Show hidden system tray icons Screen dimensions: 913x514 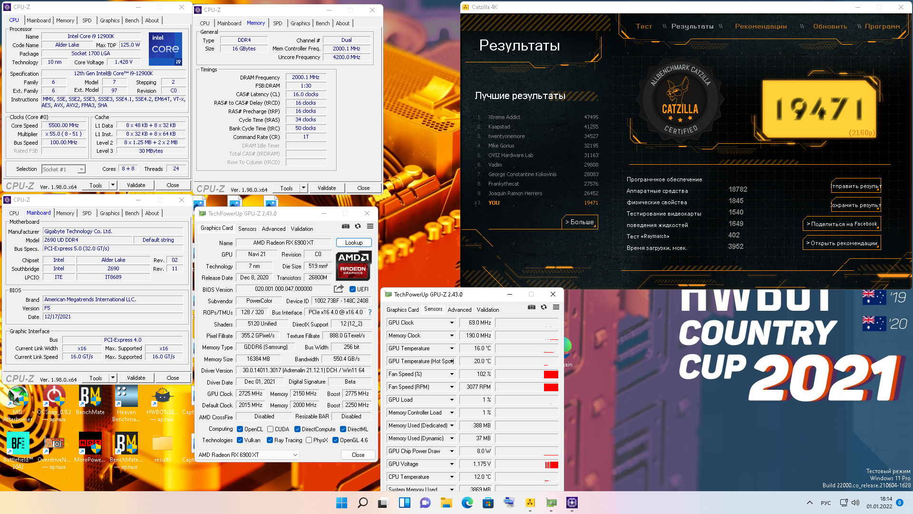[809, 503]
